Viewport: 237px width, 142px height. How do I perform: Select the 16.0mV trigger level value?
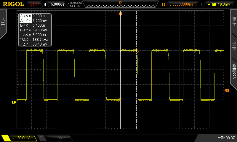[224, 4]
